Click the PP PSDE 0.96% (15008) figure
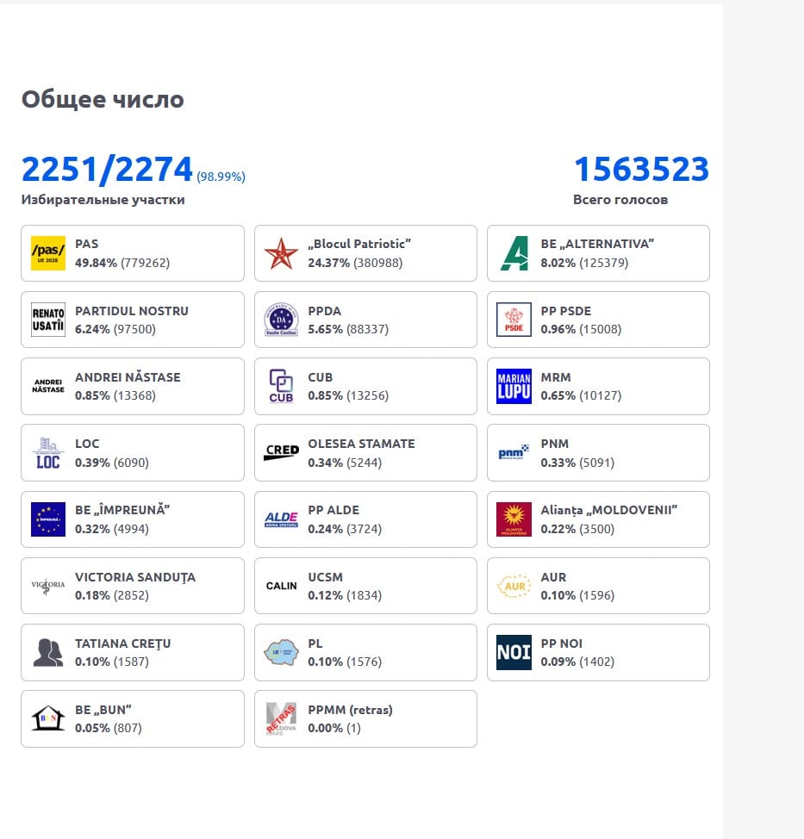 pos(581,329)
